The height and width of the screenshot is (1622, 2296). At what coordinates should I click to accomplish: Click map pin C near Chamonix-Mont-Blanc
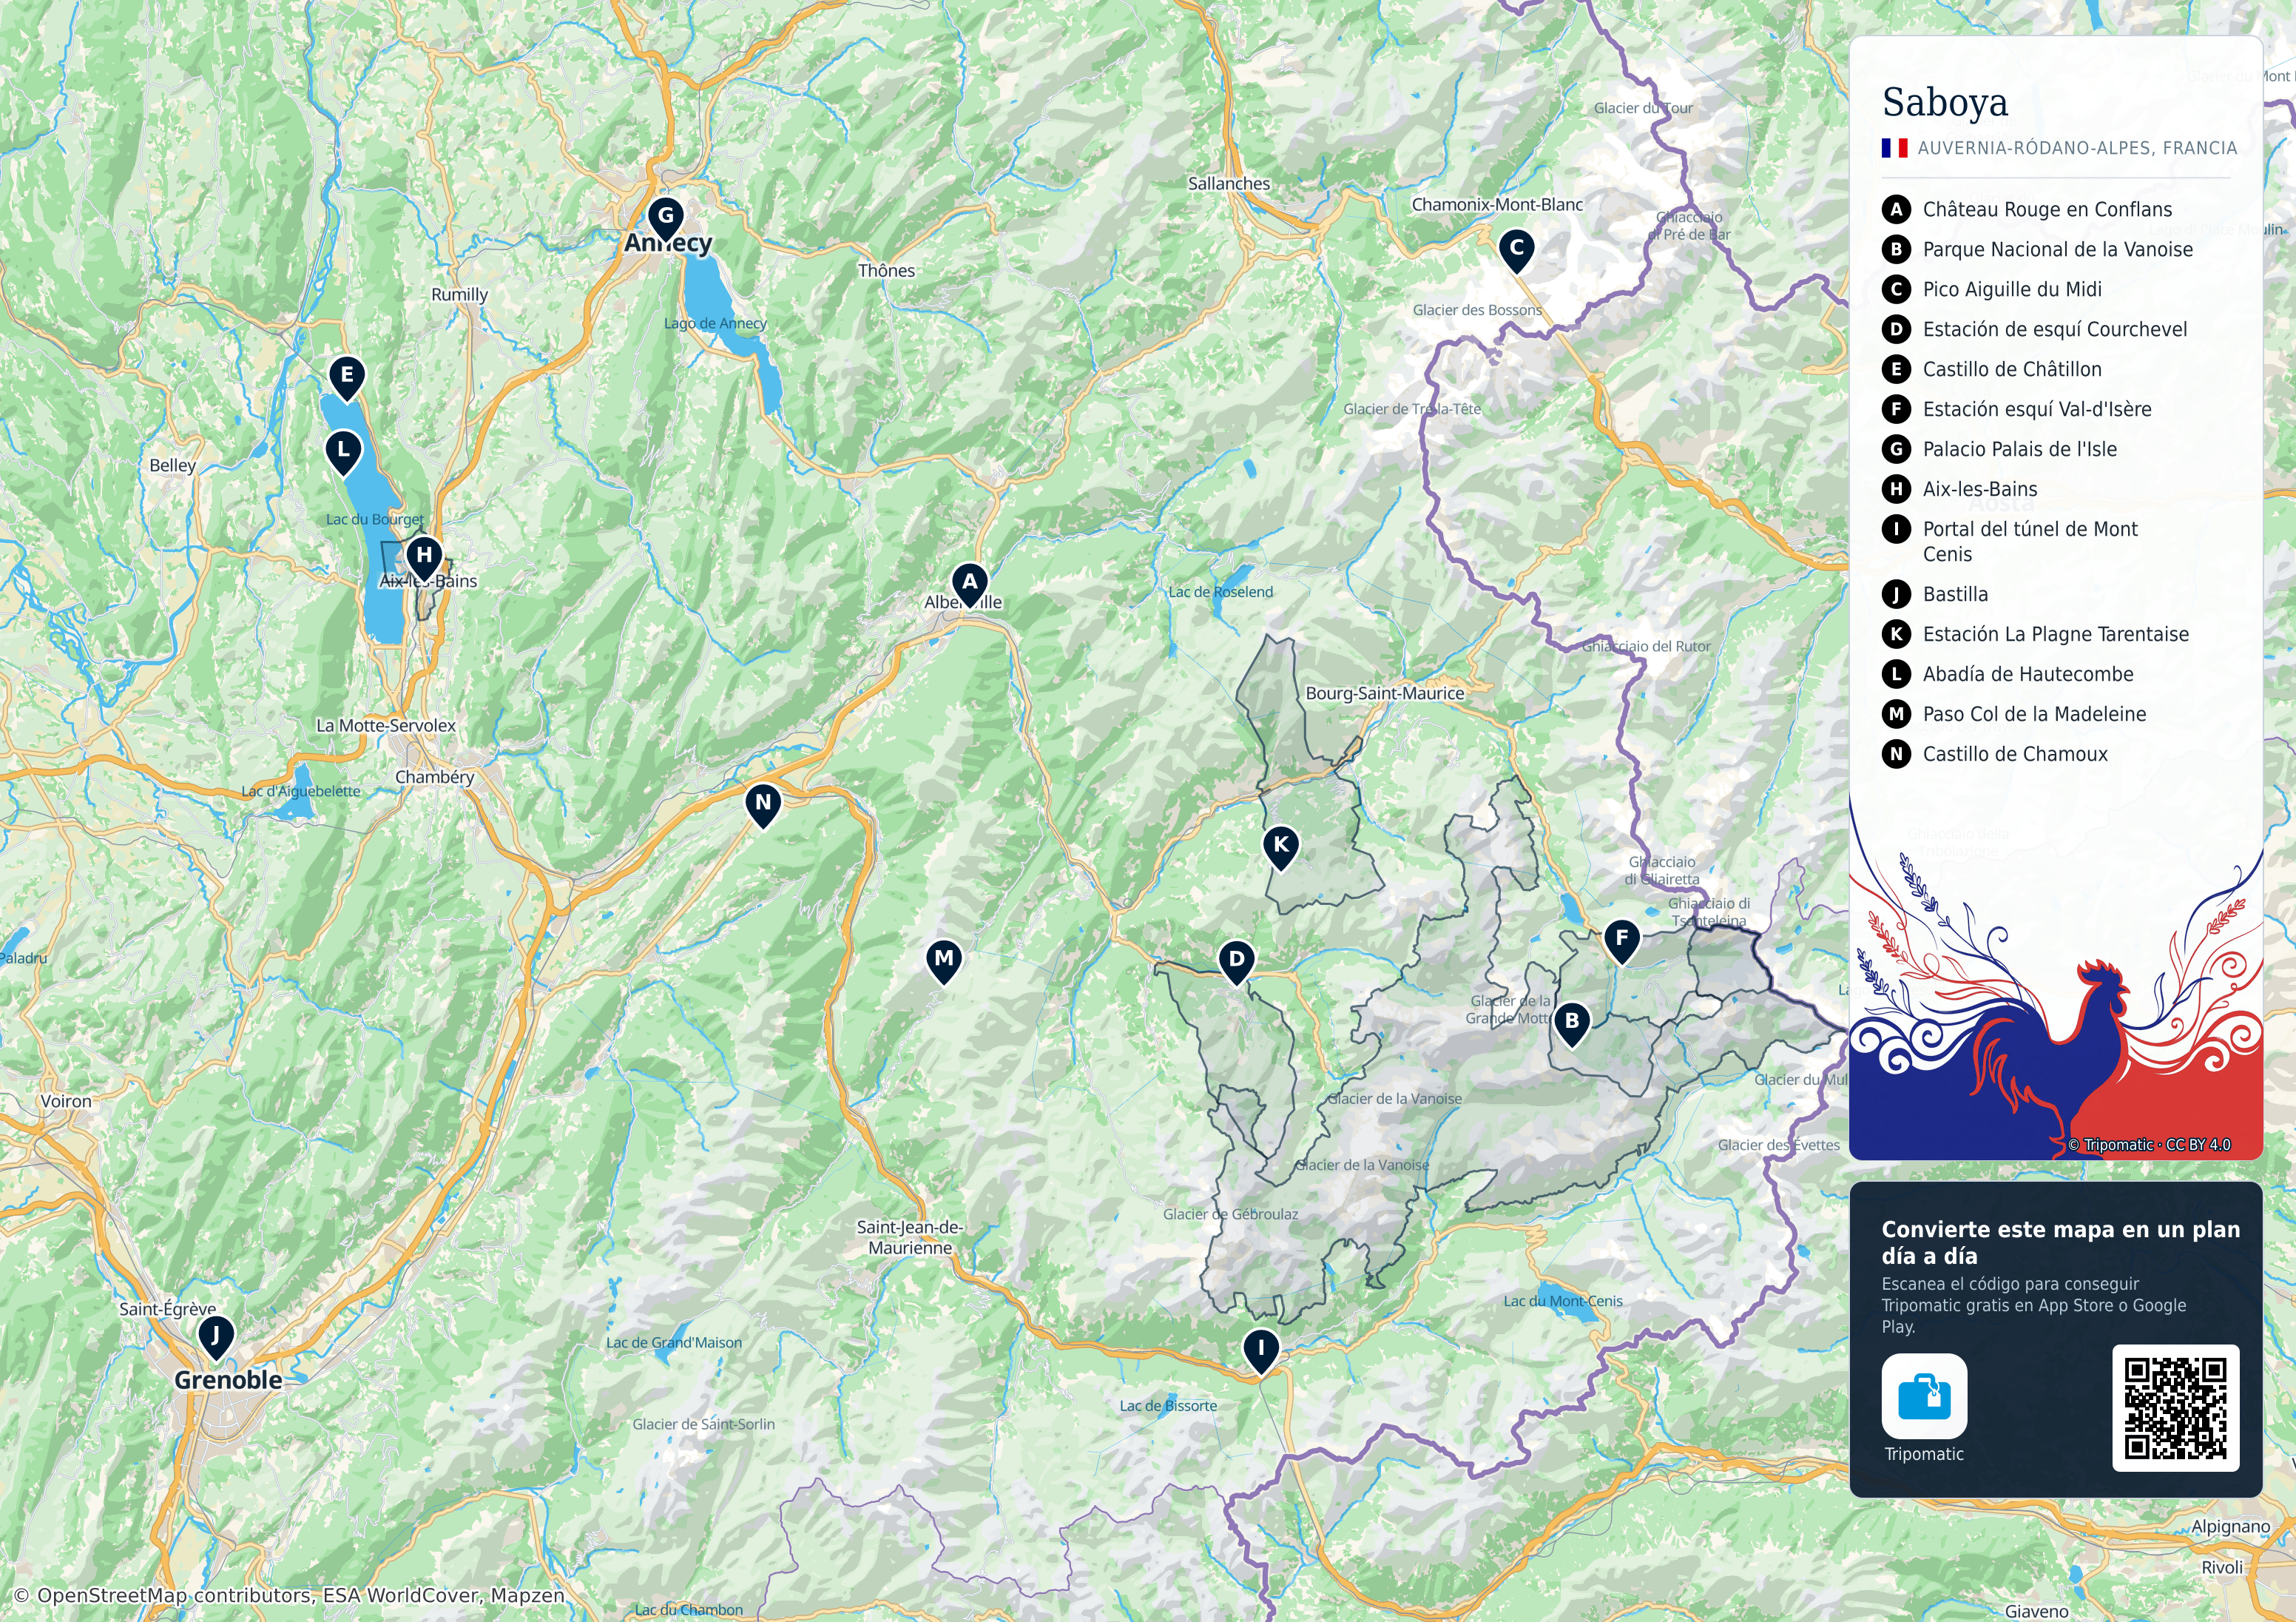click(1516, 251)
